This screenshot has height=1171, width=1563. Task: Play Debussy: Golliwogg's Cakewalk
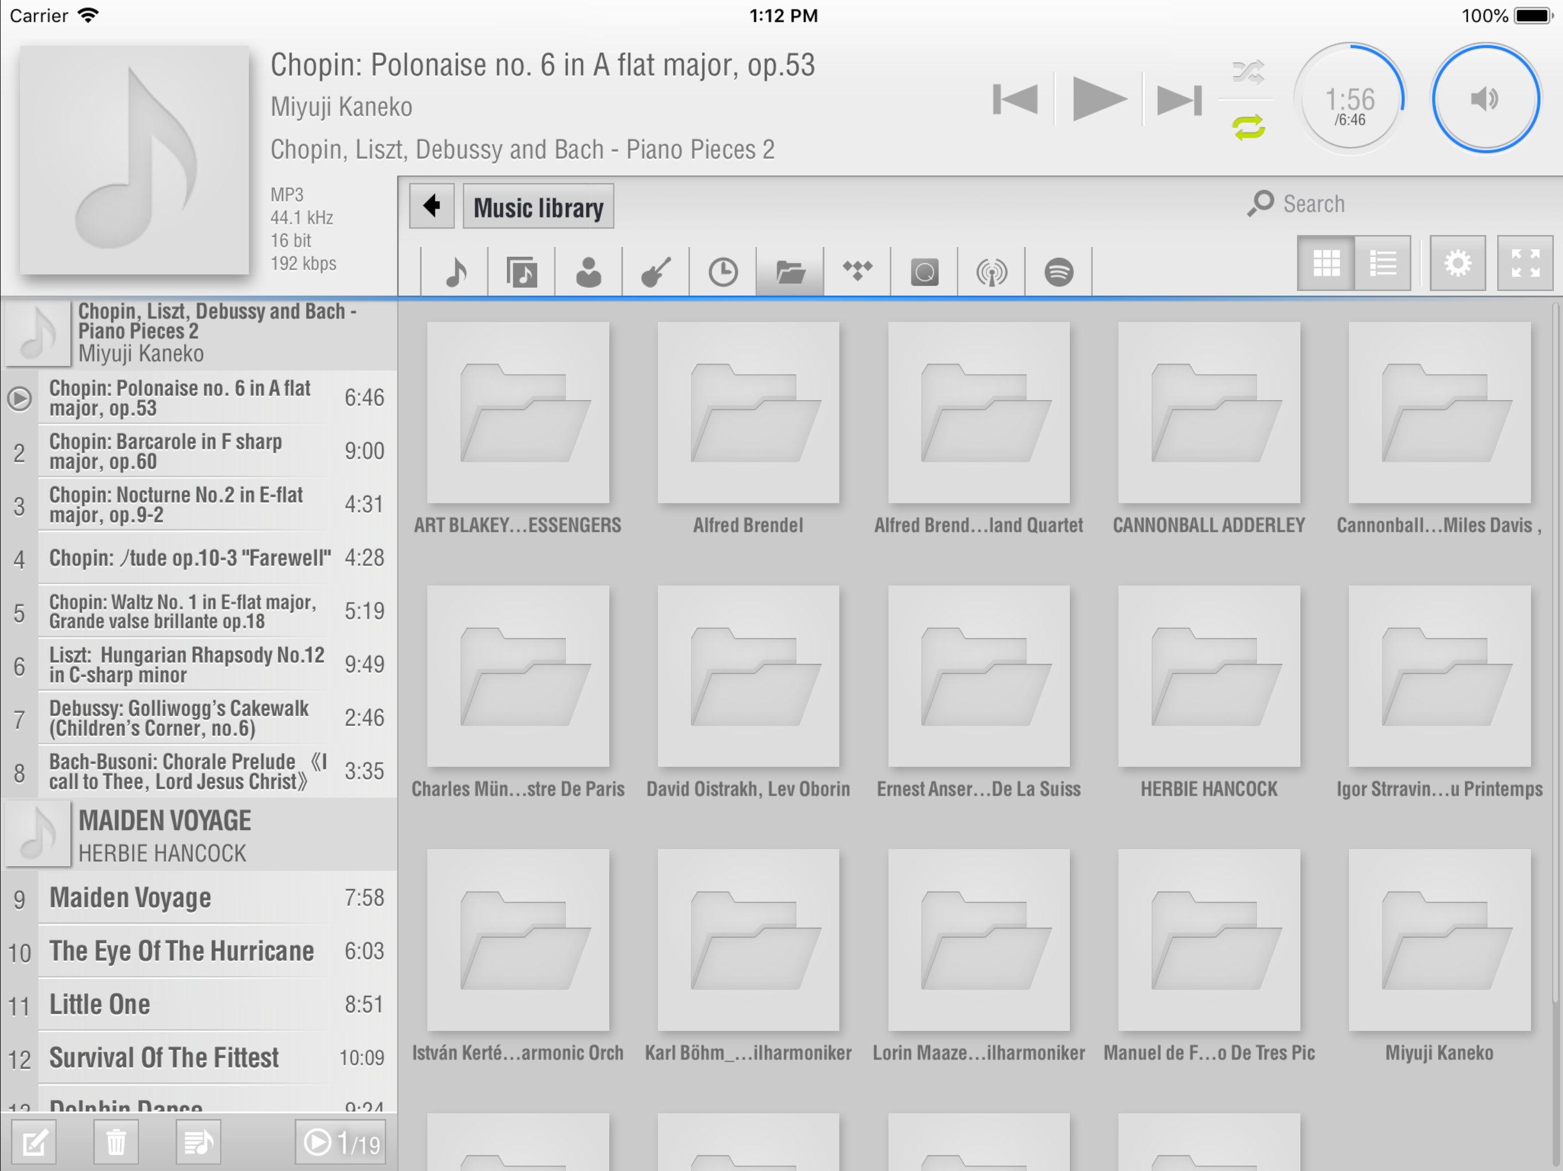coord(199,718)
